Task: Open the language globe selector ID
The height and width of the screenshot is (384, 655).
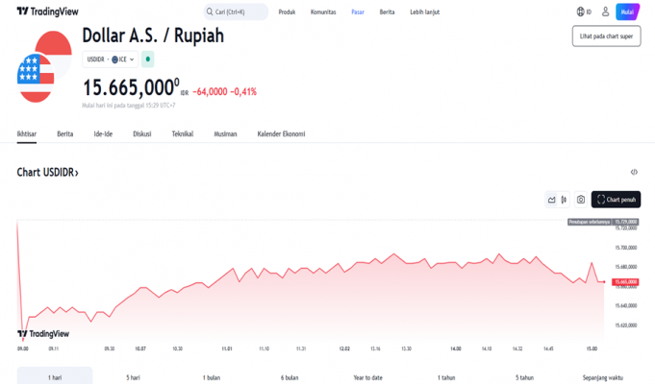Action: pos(583,12)
